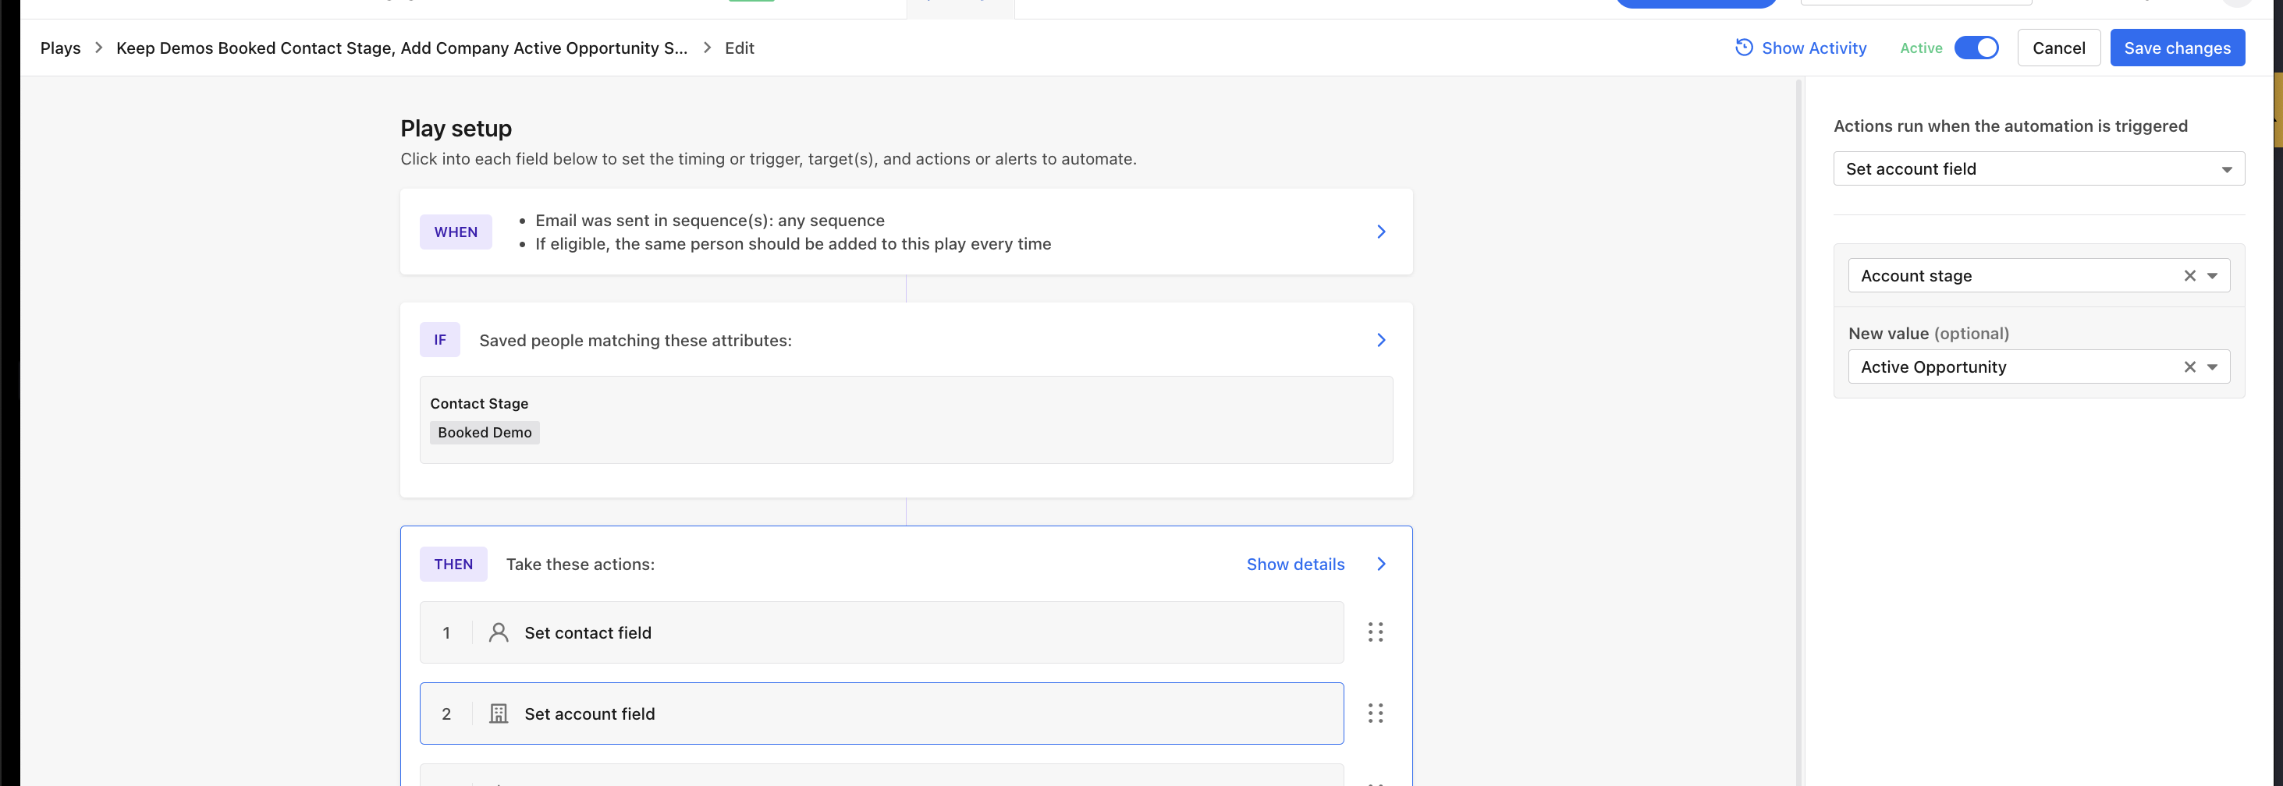Click Show details in THEN section
The width and height of the screenshot is (2283, 786).
click(x=1295, y=565)
